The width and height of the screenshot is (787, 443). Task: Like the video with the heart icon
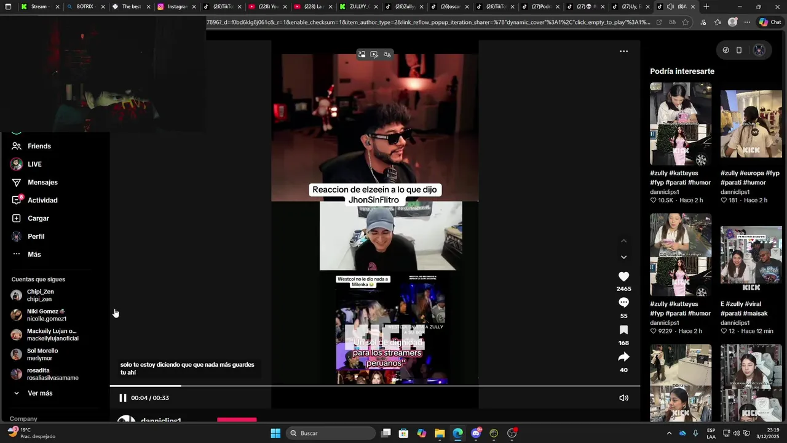tap(623, 277)
